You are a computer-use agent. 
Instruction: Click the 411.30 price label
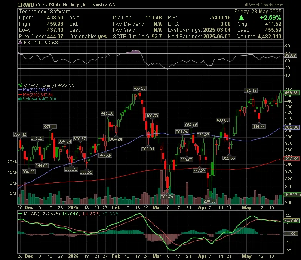tap(107, 113)
